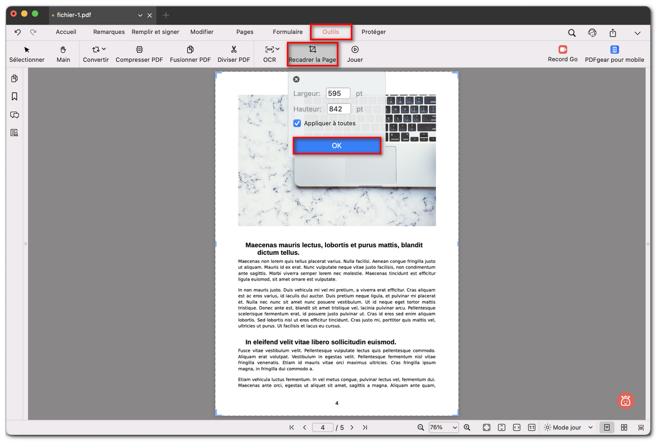Open the page thumbnails panel
This screenshot has width=657, height=442.
click(x=15, y=78)
